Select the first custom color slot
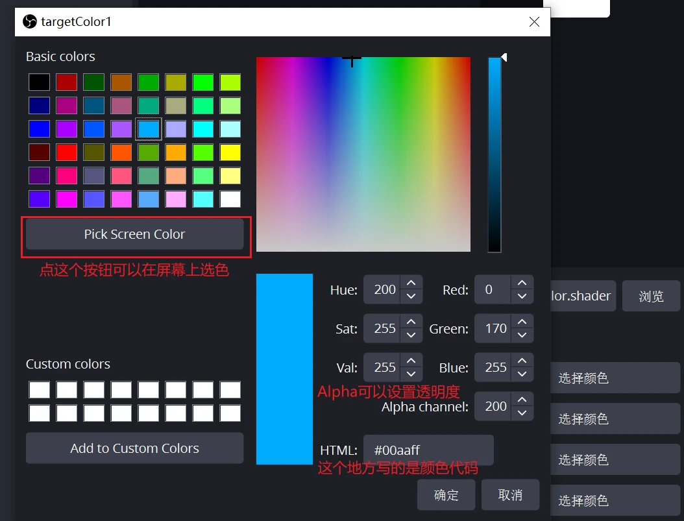Screen dimensions: 684x521 coord(39,390)
